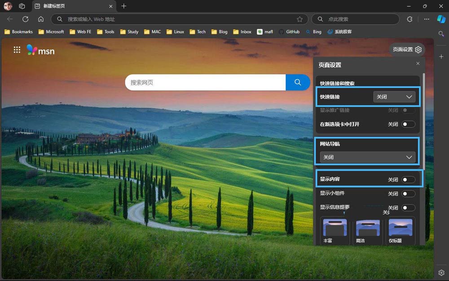Open the Tech bookmarks folder
The image size is (449, 281).
click(x=198, y=31)
